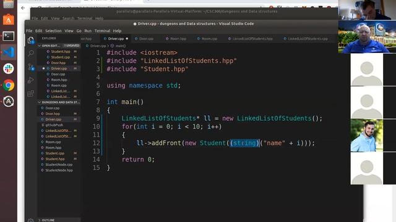The width and height of the screenshot is (396, 222).
Task: Select the video tile of bearded man outdoors
Action: click(367, 136)
